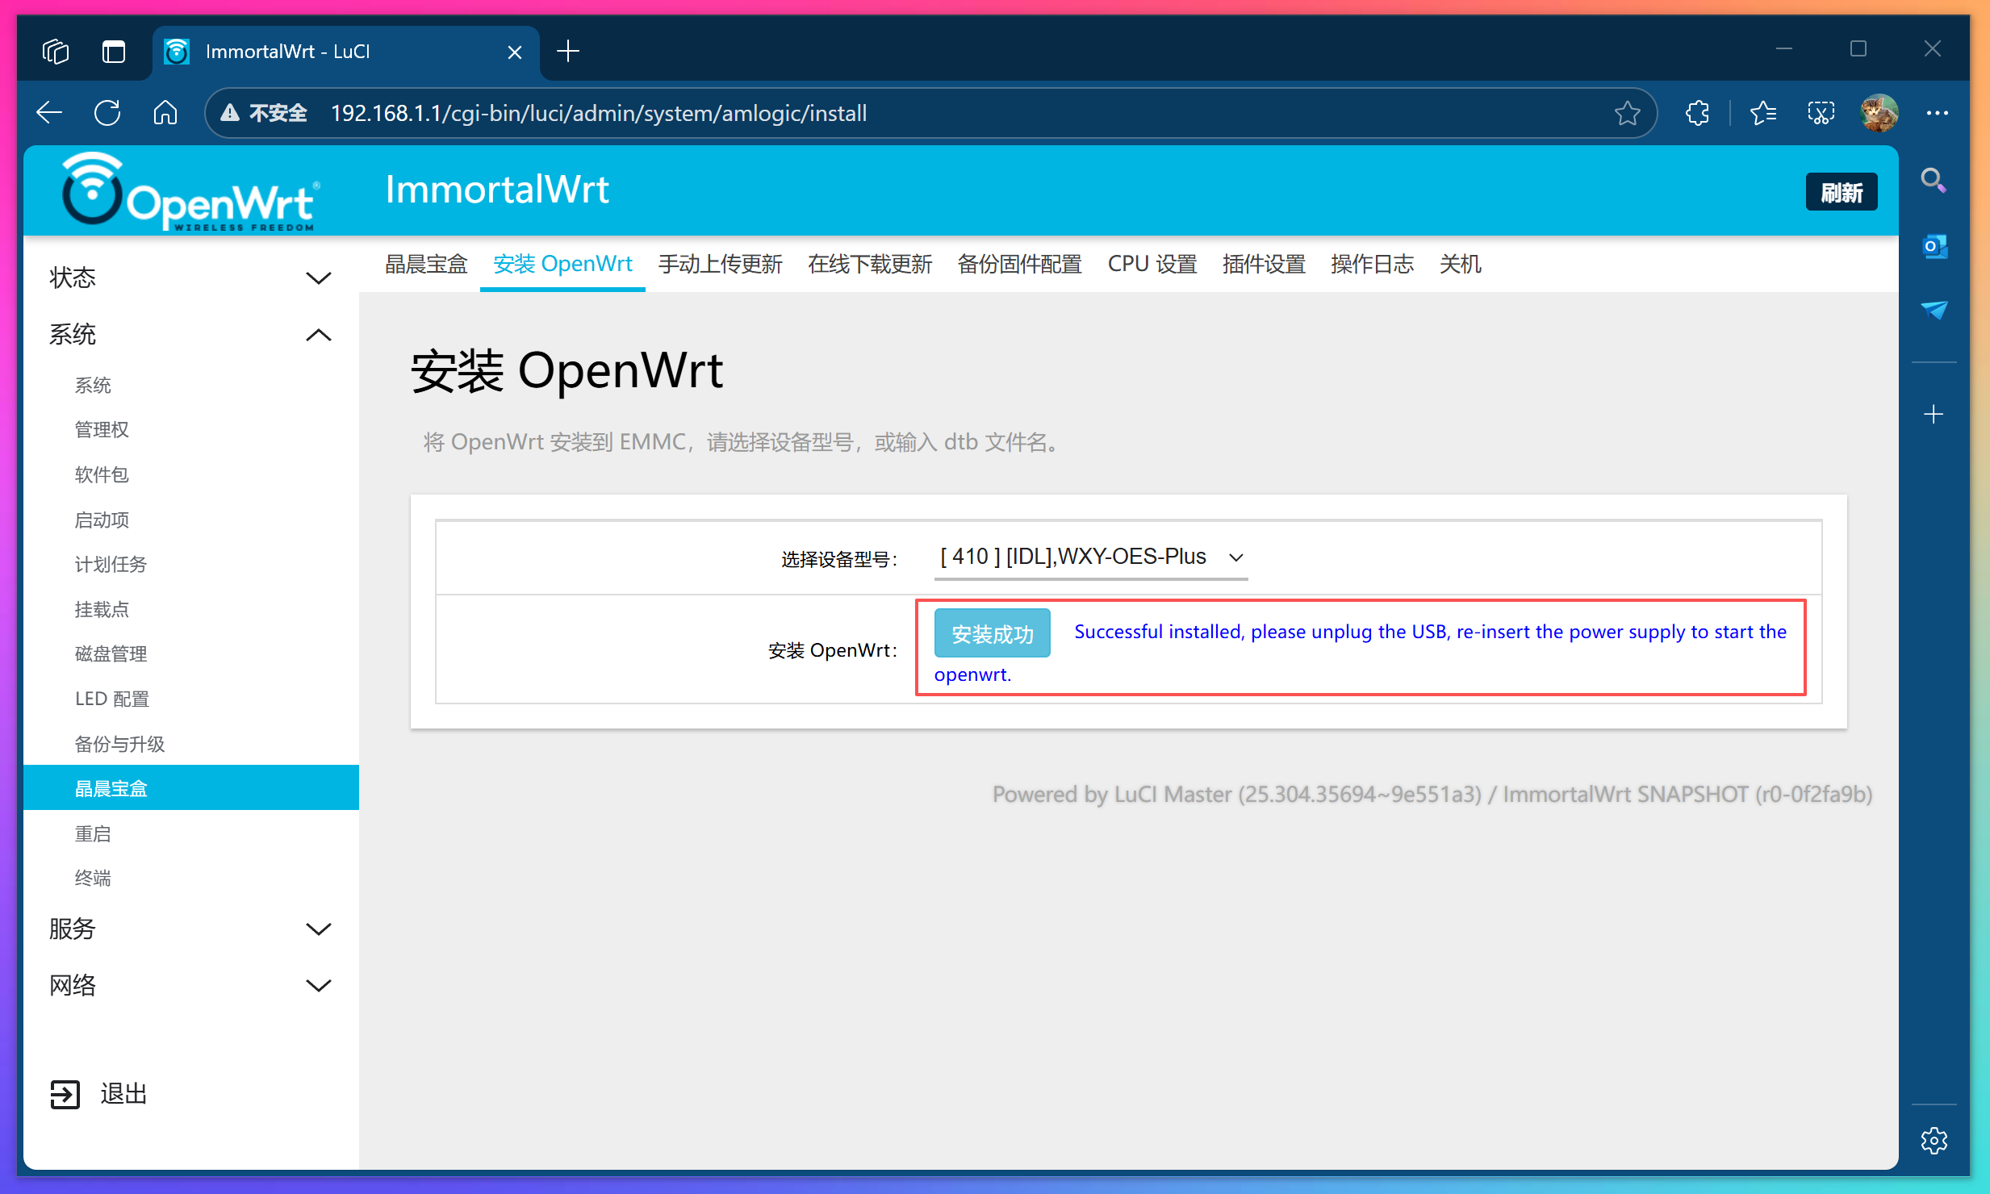The height and width of the screenshot is (1194, 1990).
Task: Open sidebar search with the magnifier icon
Action: (1934, 179)
